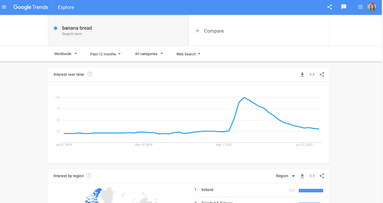Screen dimensions: 383x203
Task: Open help for Interest over time
Action: [90, 74]
